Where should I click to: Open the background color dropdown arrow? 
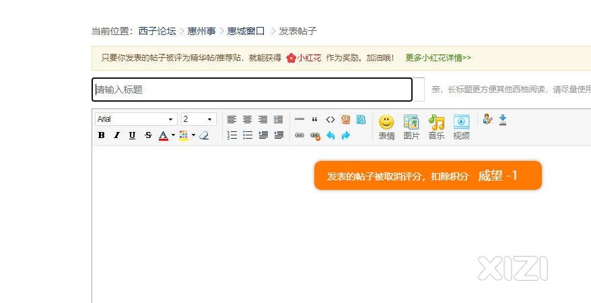point(193,135)
